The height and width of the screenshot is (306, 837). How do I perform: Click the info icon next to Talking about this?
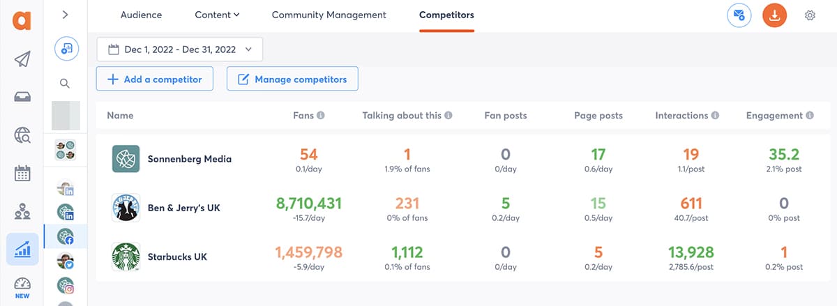pyautogui.click(x=448, y=116)
